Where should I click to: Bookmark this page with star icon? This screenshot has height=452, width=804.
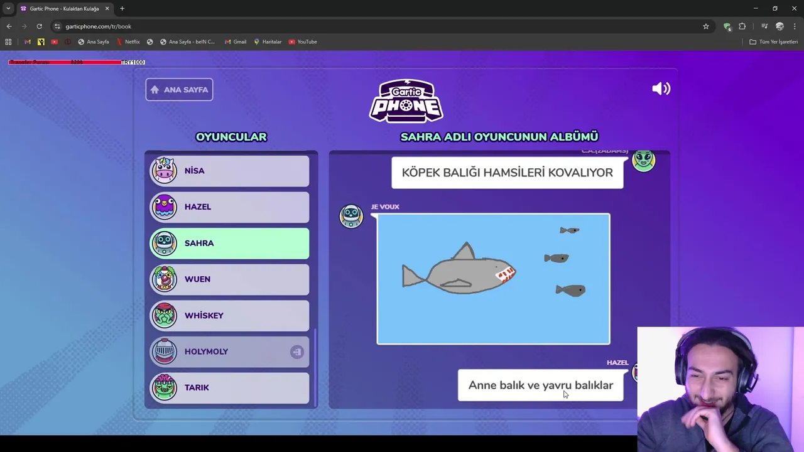pyautogui.click(x=706, y=26)
